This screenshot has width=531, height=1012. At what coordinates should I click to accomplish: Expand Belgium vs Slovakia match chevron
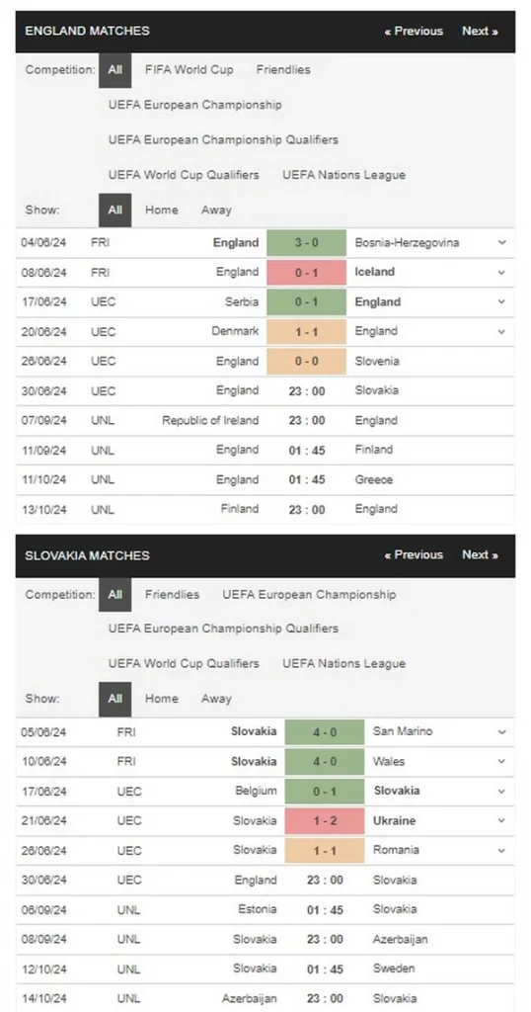(x=502, y=792)
